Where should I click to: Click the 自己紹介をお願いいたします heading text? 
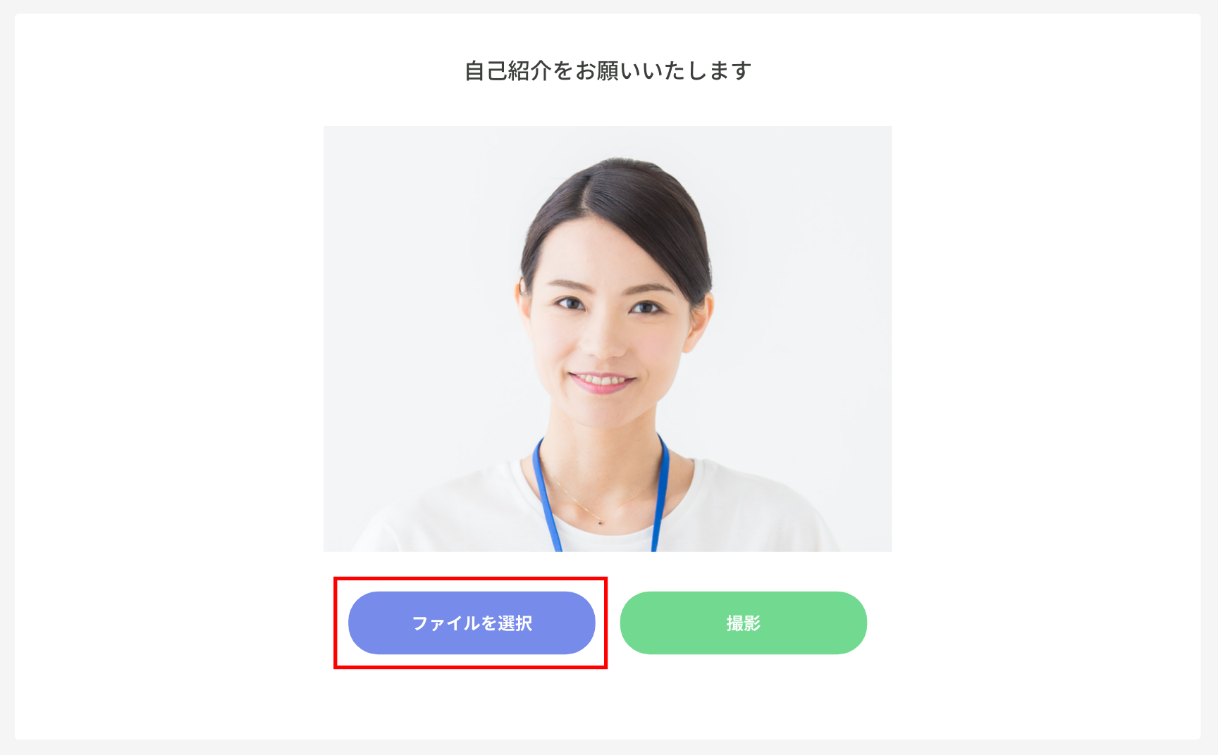(608, 71)
